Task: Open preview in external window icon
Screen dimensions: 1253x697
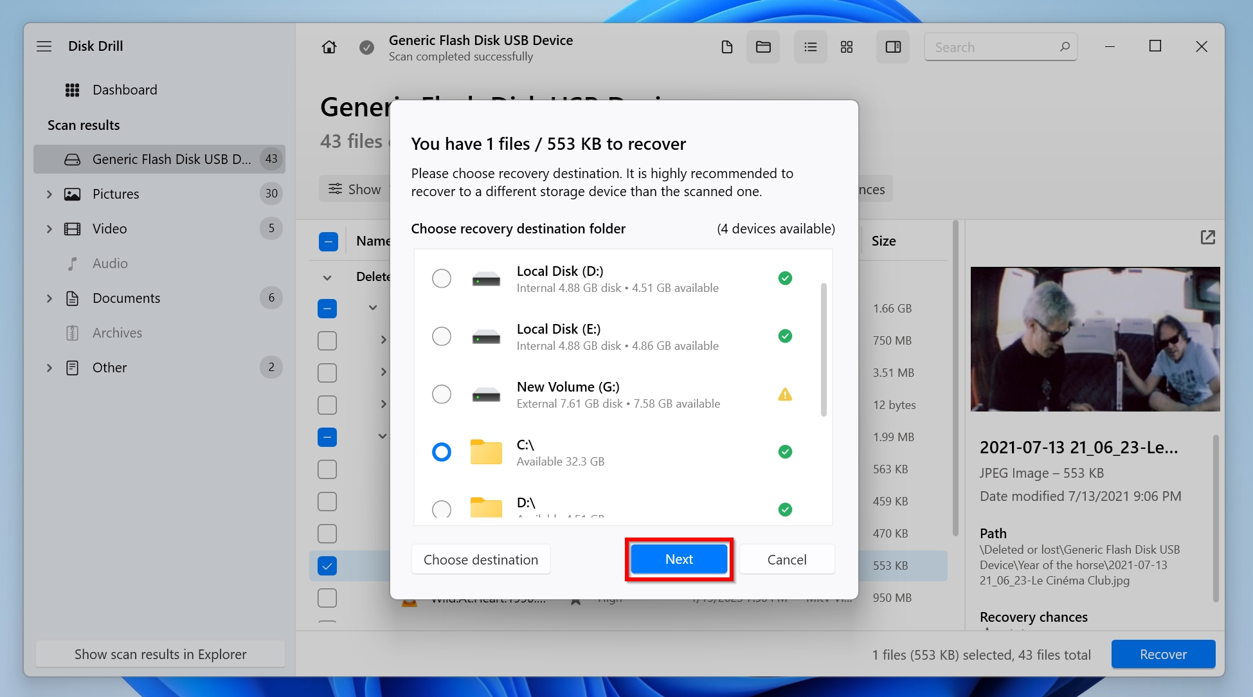Action: [1208, 237]
